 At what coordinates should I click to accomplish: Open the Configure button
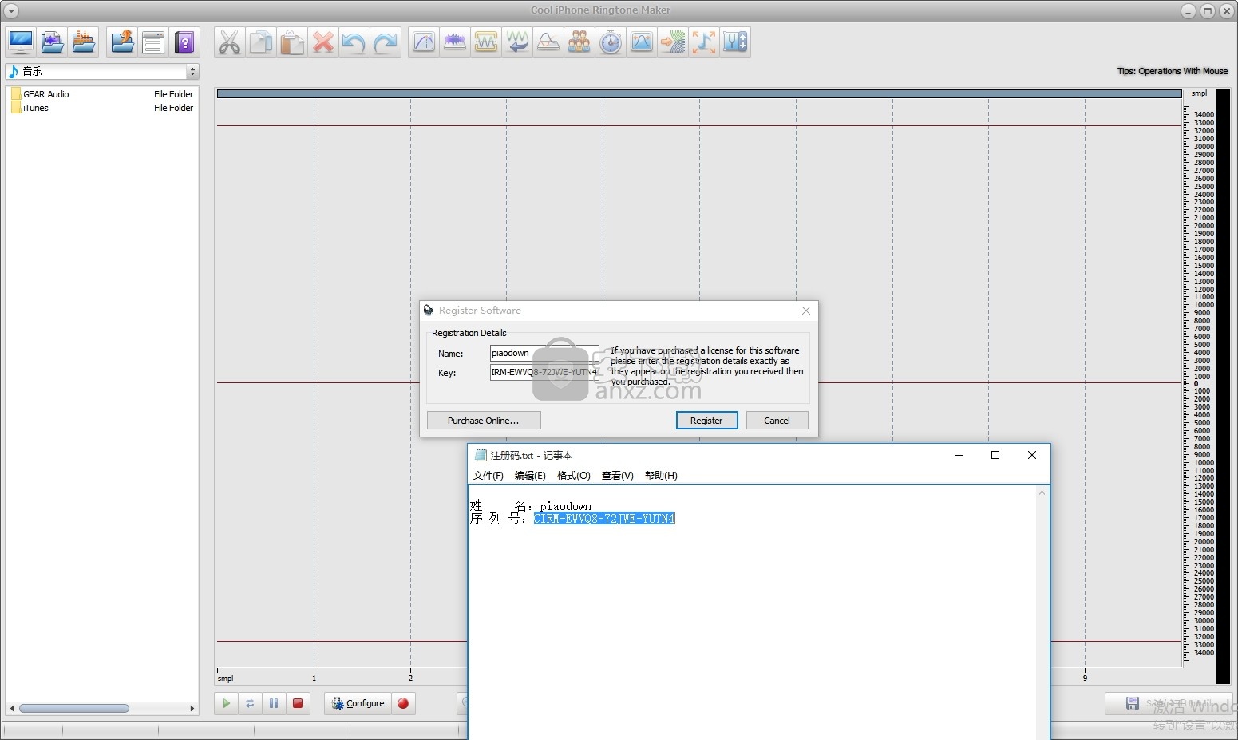coord(358,703)
